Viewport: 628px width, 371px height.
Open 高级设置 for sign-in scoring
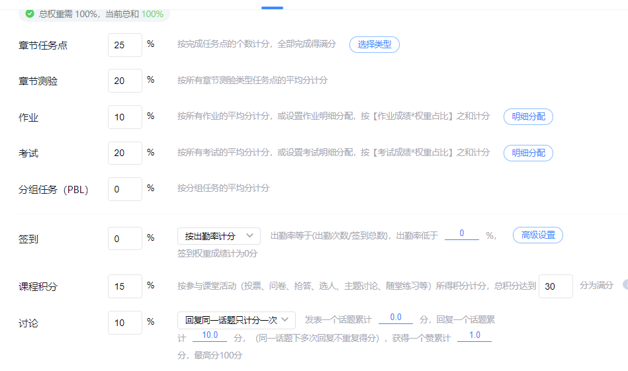(537, 235)
